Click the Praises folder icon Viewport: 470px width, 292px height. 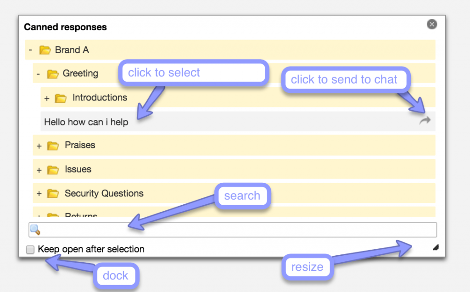53,146
